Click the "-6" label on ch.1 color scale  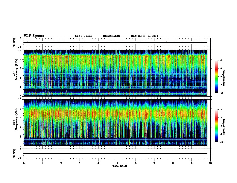point(221,60)
